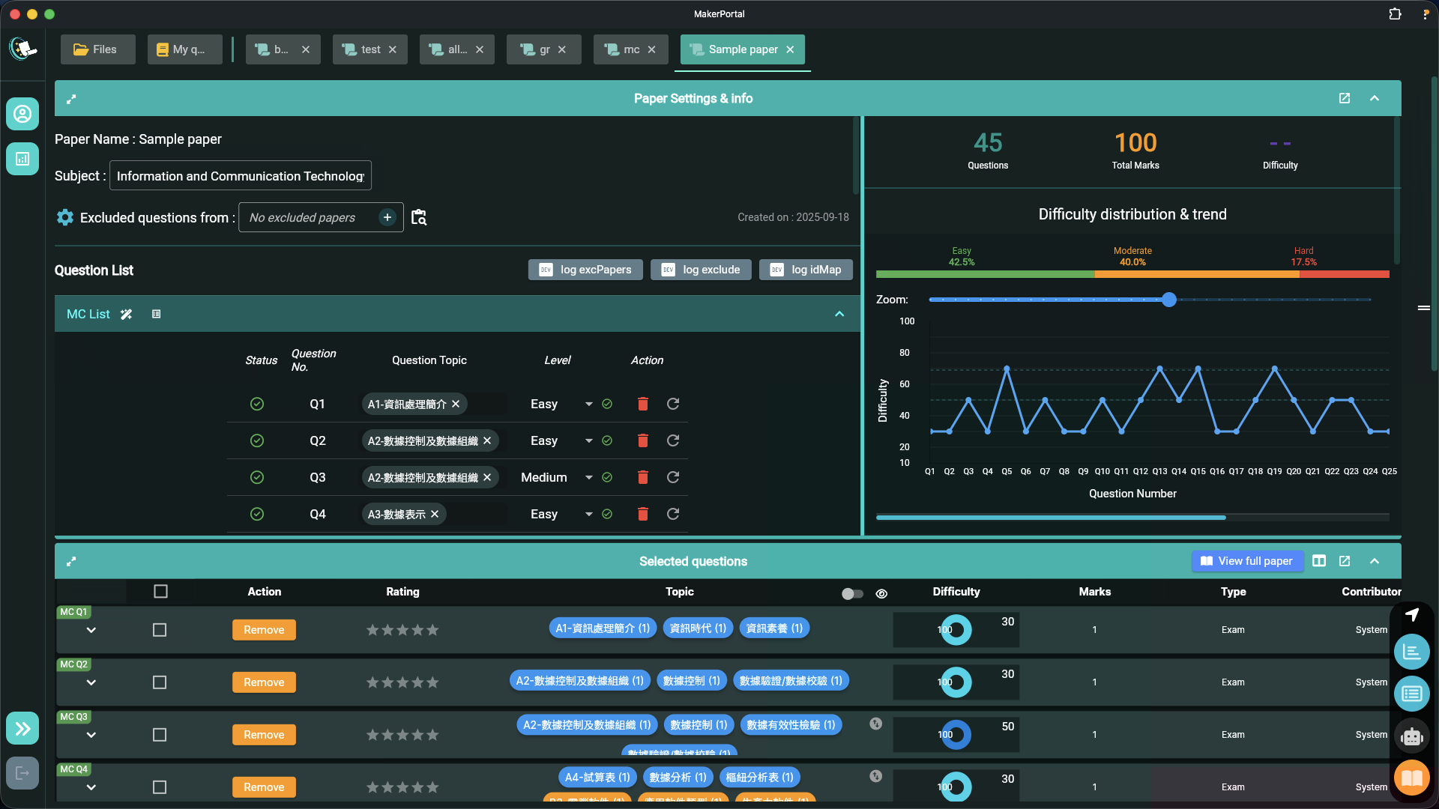This screenshot has width=1439, height=809.
Task: Click the View full paper button
Action: point(1247,561)
